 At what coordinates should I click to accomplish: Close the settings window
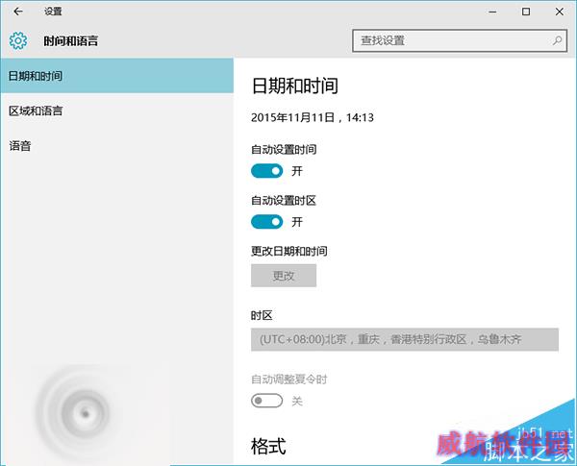[x=560, y=12]
